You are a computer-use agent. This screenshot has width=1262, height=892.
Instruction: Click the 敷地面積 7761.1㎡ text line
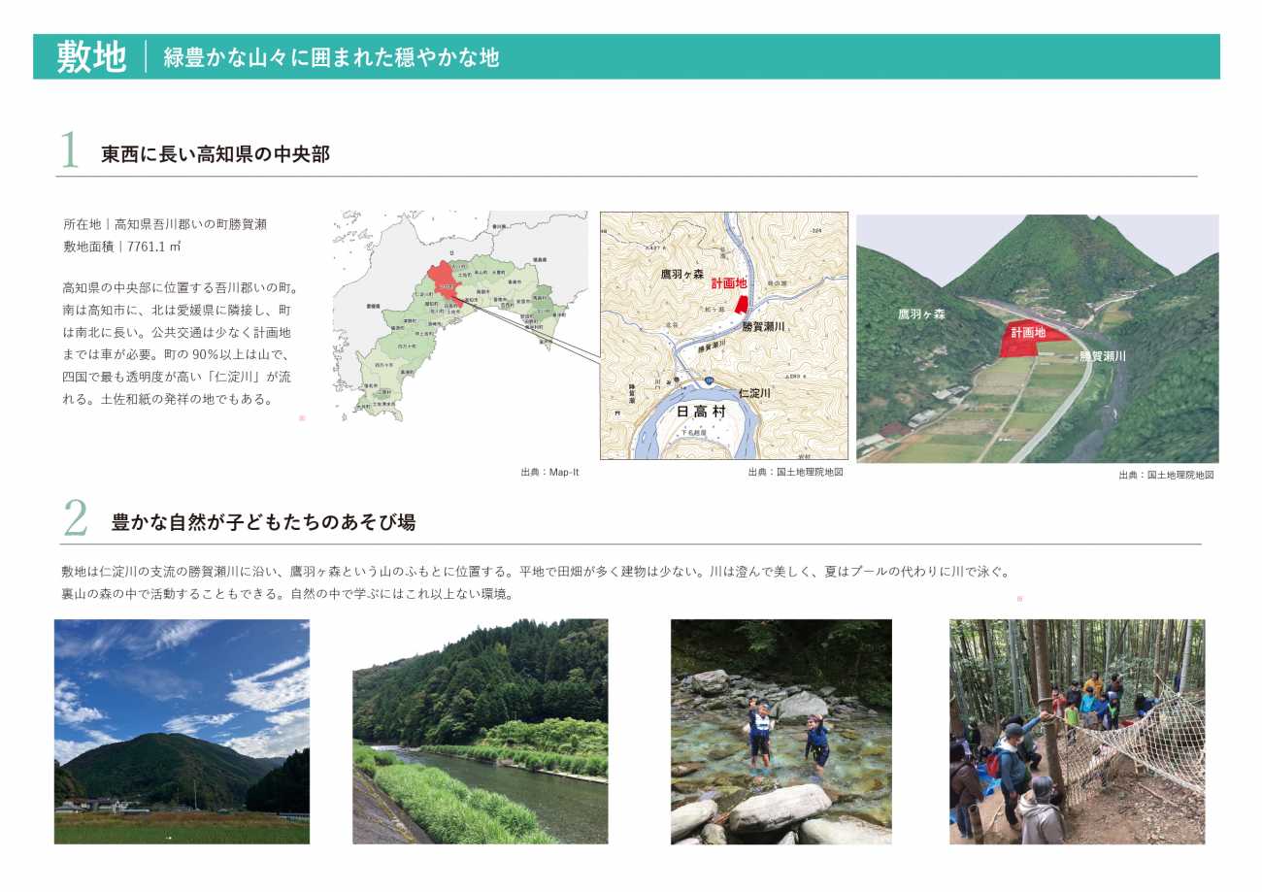click(x=122, y=247)
